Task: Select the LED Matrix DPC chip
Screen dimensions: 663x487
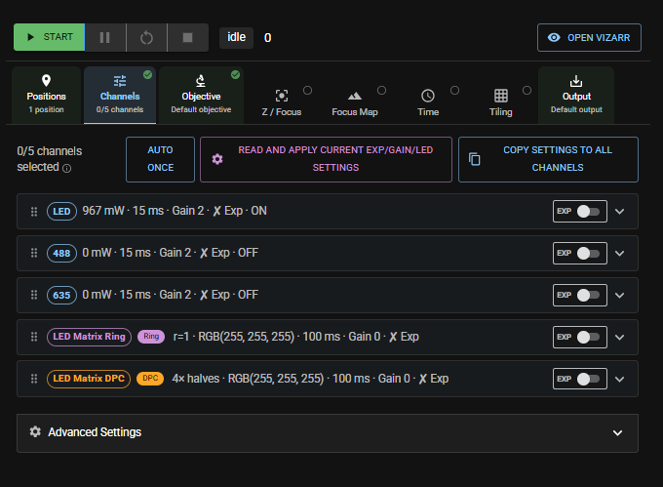Action: point(89,379)
